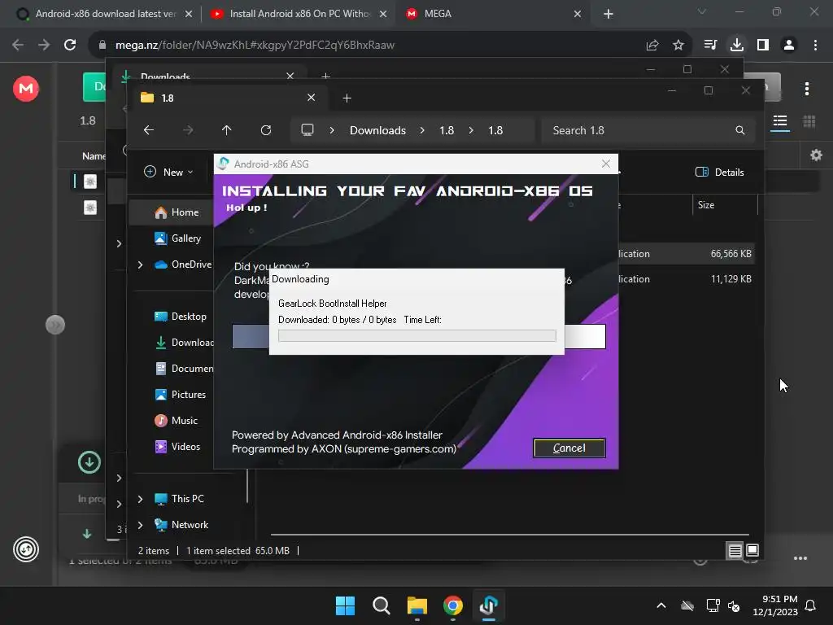The image size is (833, 625).
Task: Add a new File Explorer tab
Action: [347, 98]
